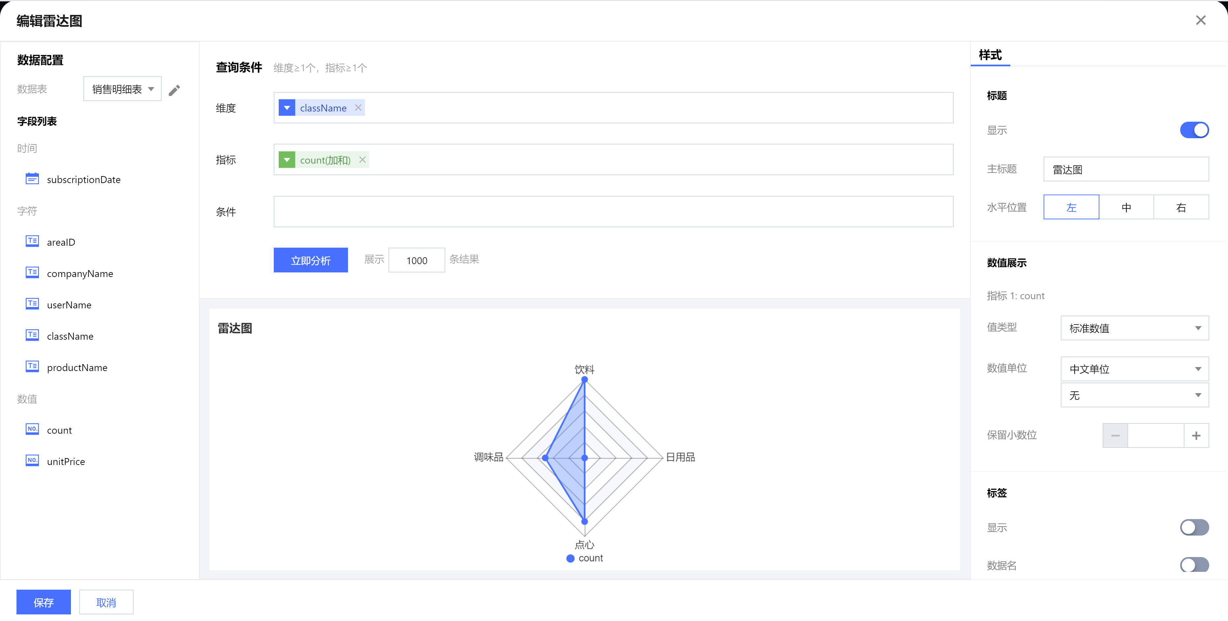
Task: Open the 值类型 标准数值 dropdown
Action: click(1134, 328)
